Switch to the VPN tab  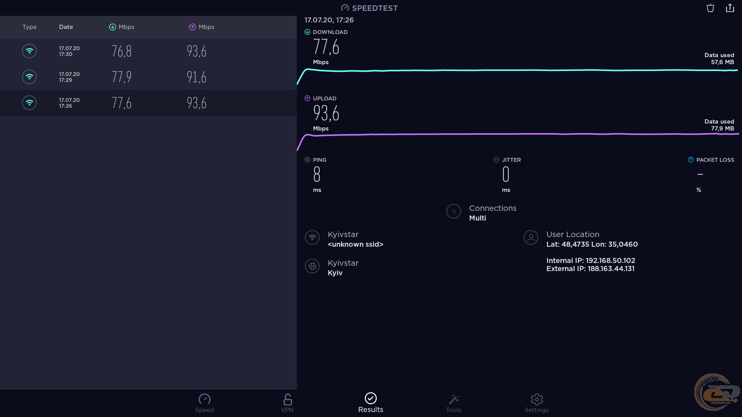tap(287, 403)
